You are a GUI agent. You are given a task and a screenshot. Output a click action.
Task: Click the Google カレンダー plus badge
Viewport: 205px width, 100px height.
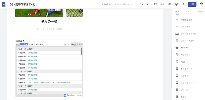tap(73, 95)
